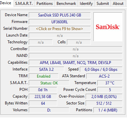This screenshot has width=127, height=118.
Task: Click the Power Cycle Count value 5
Action: (110, 90)
